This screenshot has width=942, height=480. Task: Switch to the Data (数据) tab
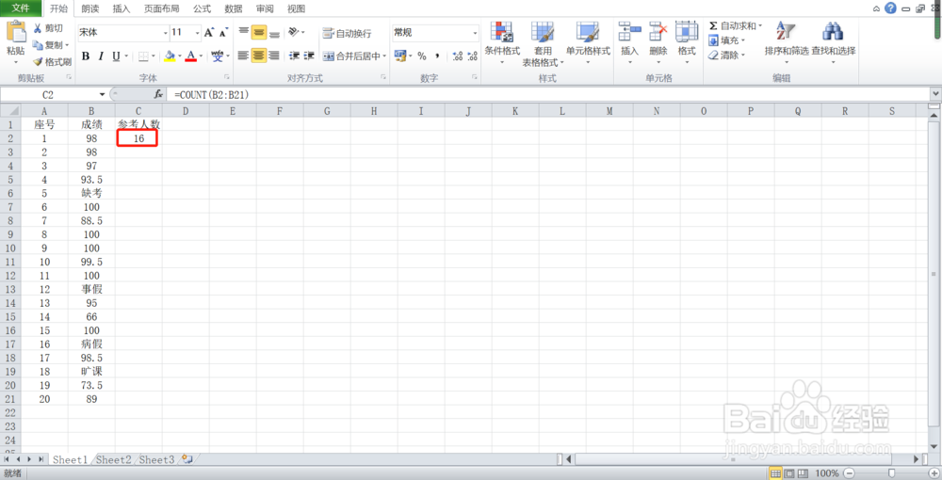click(233, 8)
